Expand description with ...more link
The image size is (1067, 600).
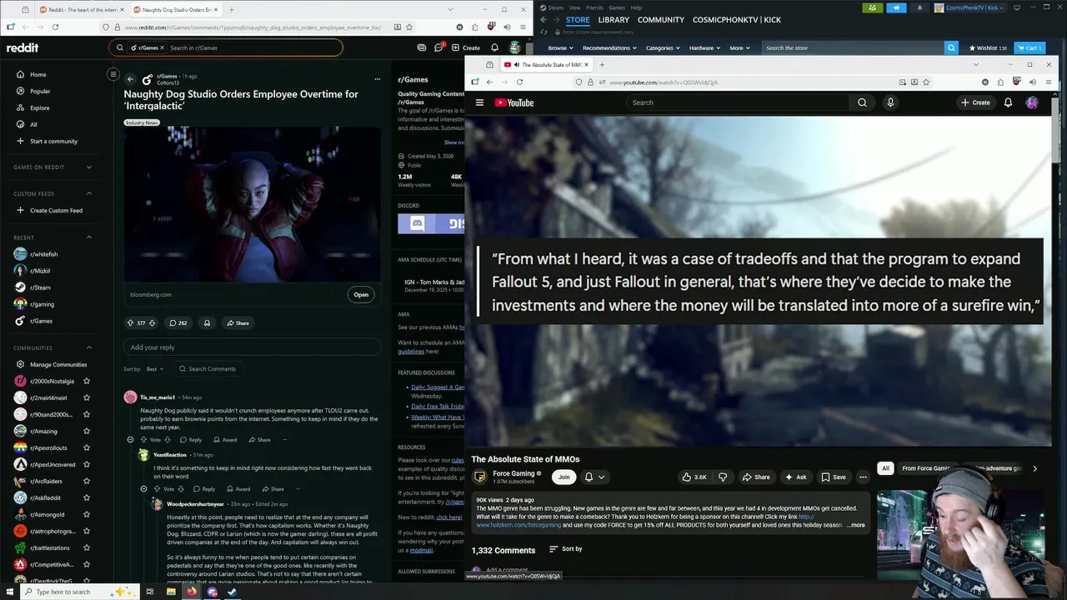pyautogui.click(x=856, y=525)
